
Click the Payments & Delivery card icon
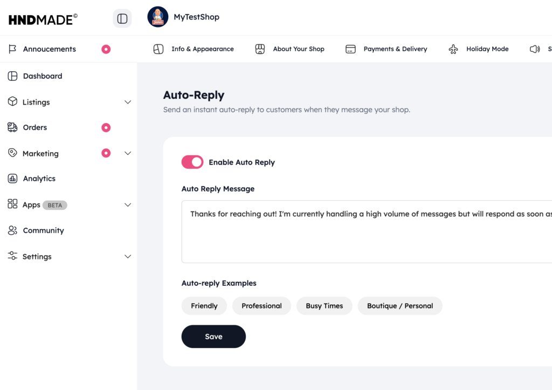pyautogui.click(x=350, y=49)
